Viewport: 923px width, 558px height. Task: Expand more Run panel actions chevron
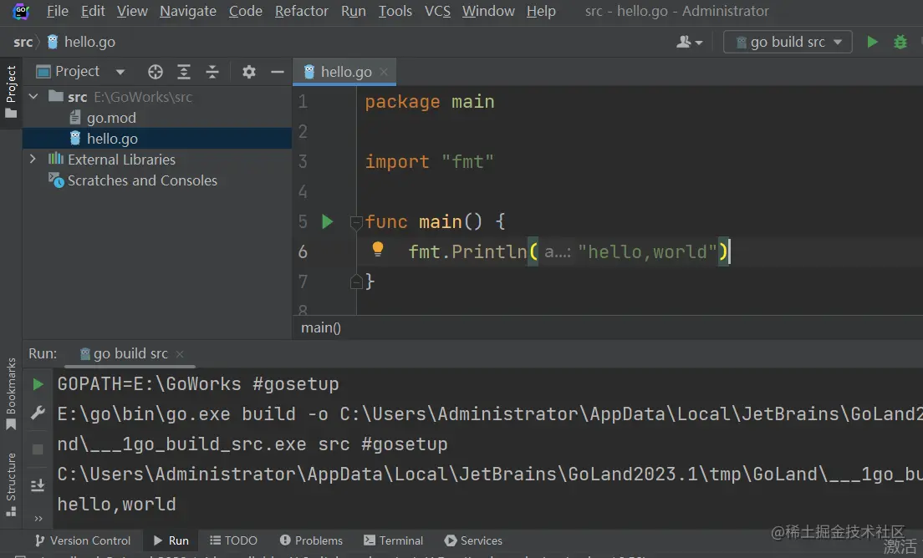coord(38,518)
